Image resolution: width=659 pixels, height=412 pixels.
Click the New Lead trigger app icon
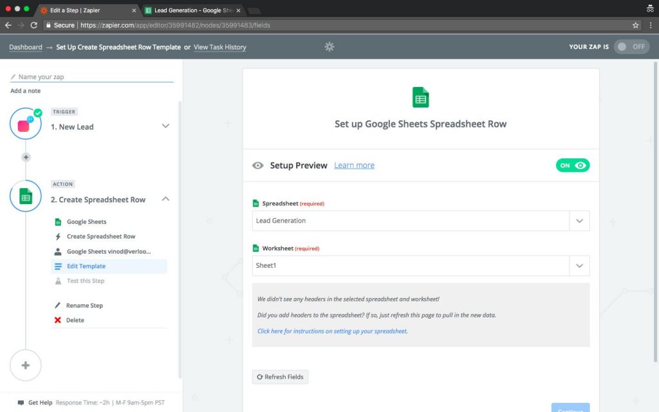click(x=26, y=124)
